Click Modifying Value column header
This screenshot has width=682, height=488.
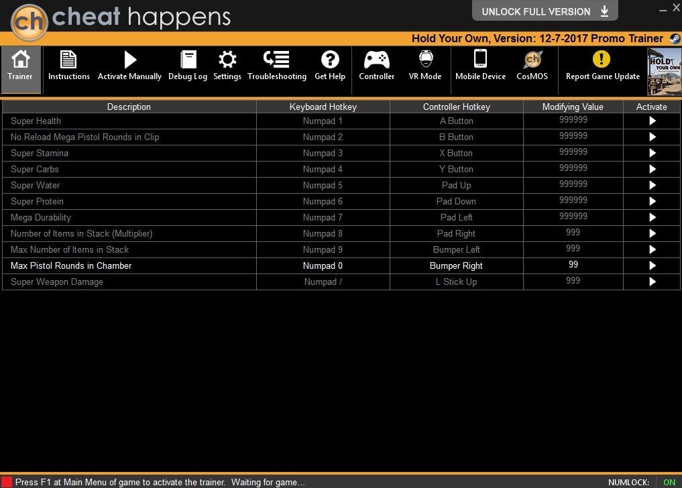point(573,107)
